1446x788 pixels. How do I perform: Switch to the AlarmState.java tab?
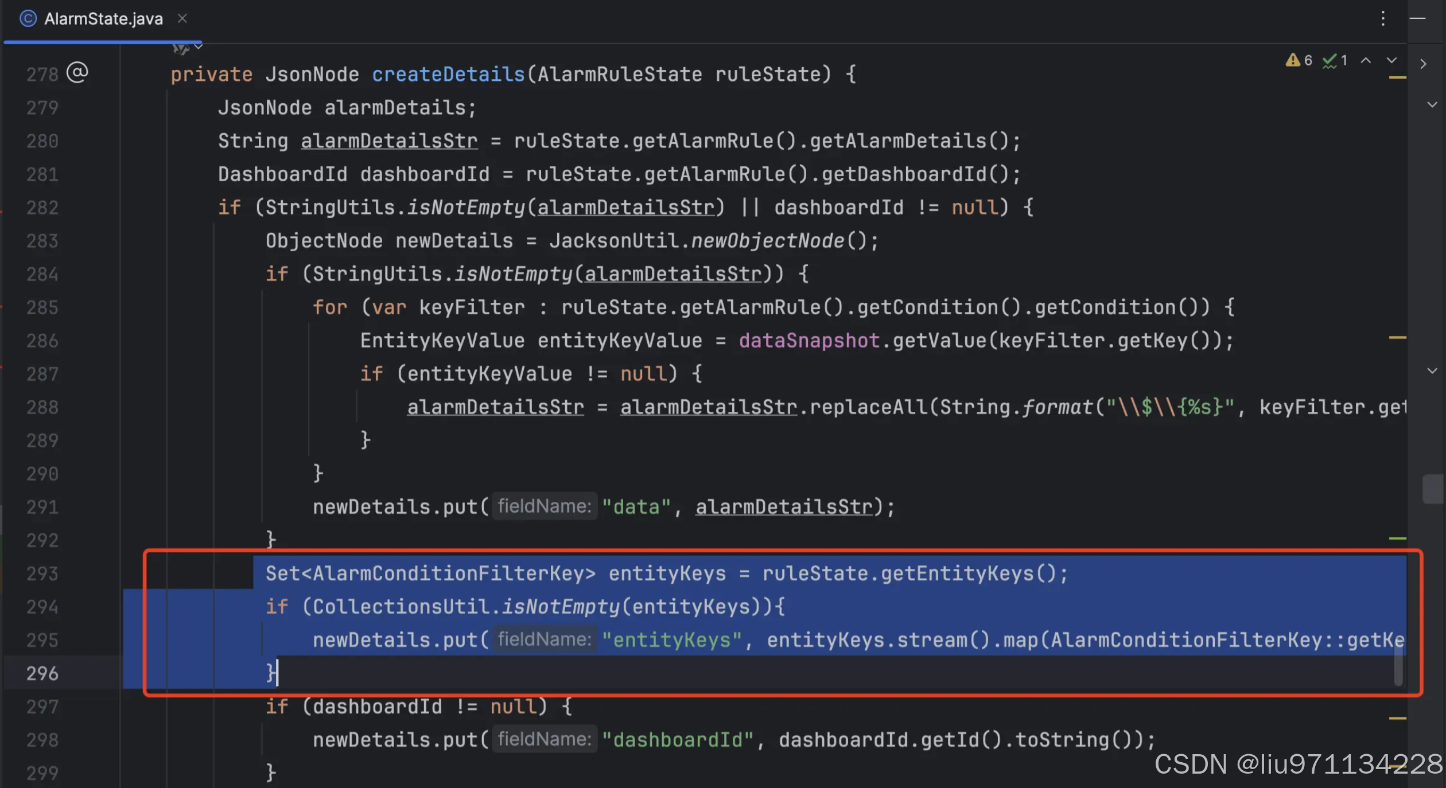pyautogui.click(x=103, y=18)
